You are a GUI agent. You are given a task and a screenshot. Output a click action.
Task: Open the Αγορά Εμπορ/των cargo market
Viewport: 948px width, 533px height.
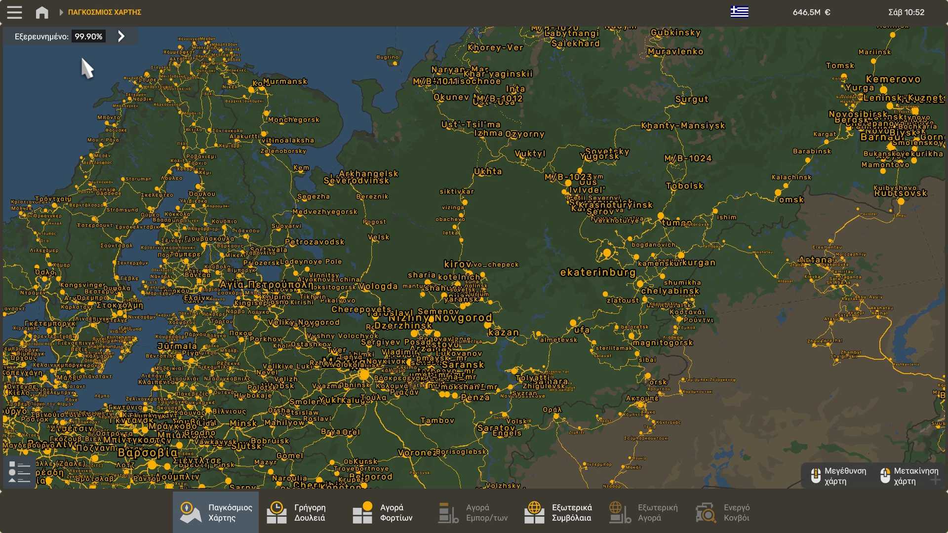point(473,512)
